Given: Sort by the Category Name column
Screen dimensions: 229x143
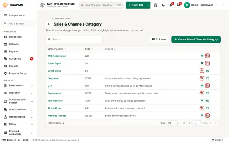Looking at the screenshot, I should coord(57,49).
